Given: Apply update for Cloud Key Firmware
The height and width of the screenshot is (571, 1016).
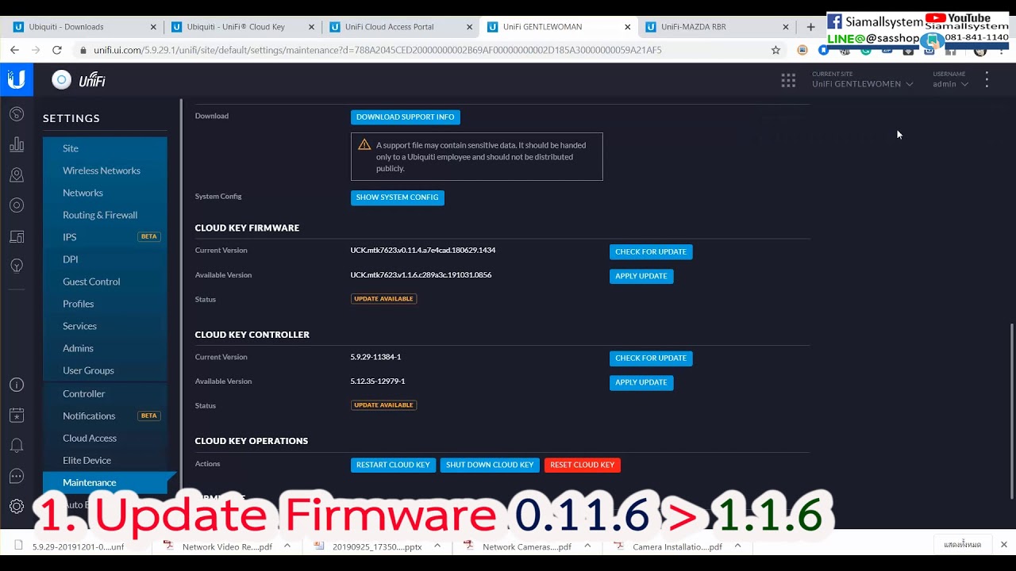Looking at the screenshot, I should pyautogui.click(x=641, y=276).
